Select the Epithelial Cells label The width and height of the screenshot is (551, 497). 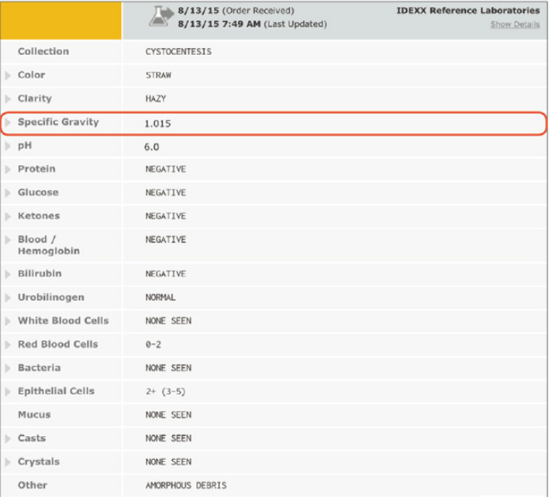coord(57,392)
